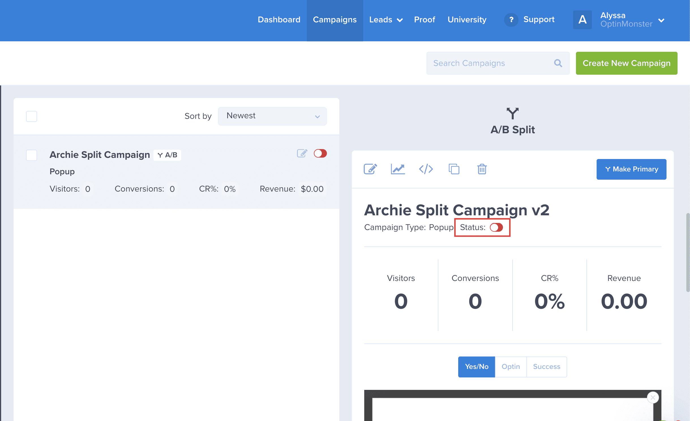Image resolution: width=690 pixels, height=421 pixels.
Task: Click the Support question mark icon
Action: tap(511, 20)
